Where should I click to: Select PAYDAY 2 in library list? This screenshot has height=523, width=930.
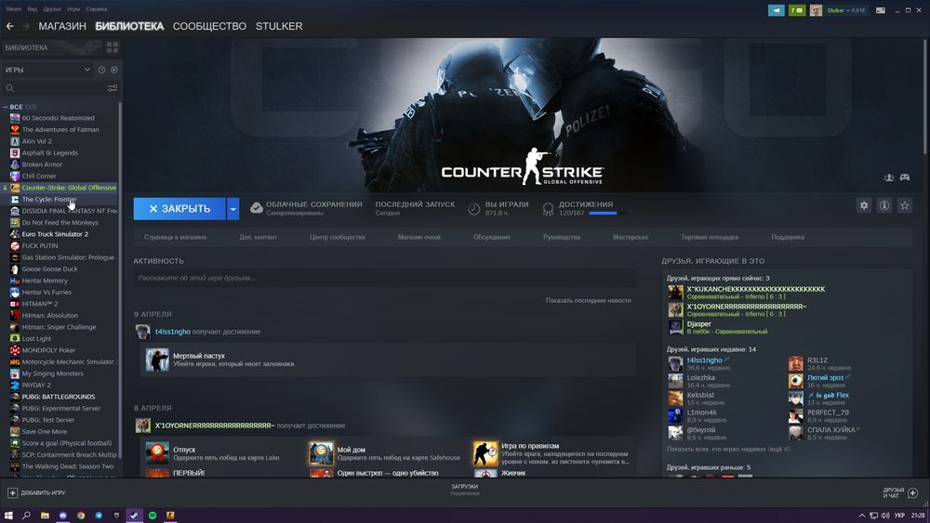point(36,385)
